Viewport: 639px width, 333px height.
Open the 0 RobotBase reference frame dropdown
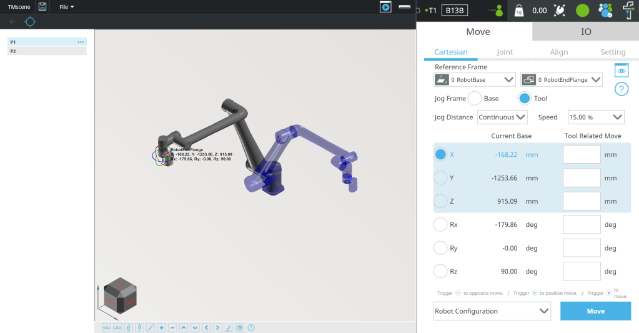tap(474, 79)
